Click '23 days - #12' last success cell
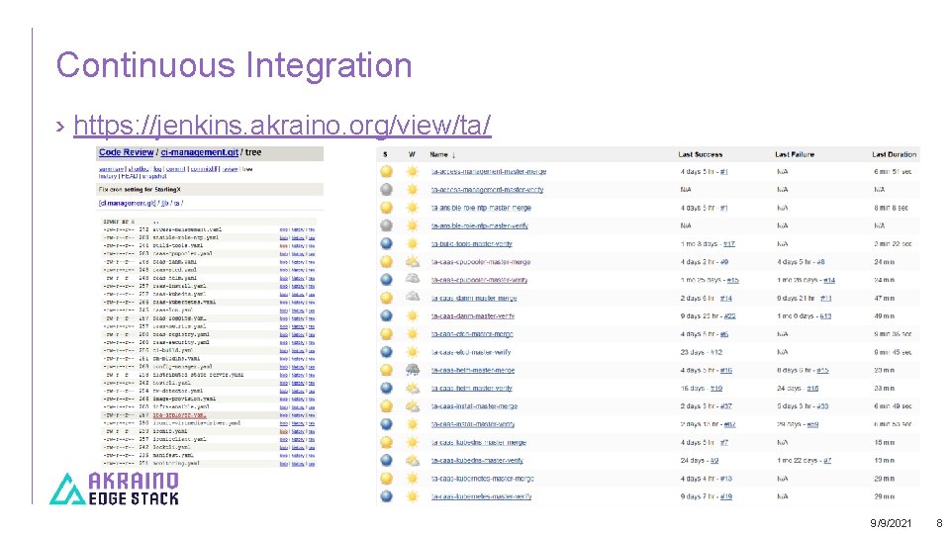The height and width of the screenshot is (534, 950). click(x=701, y=352)
